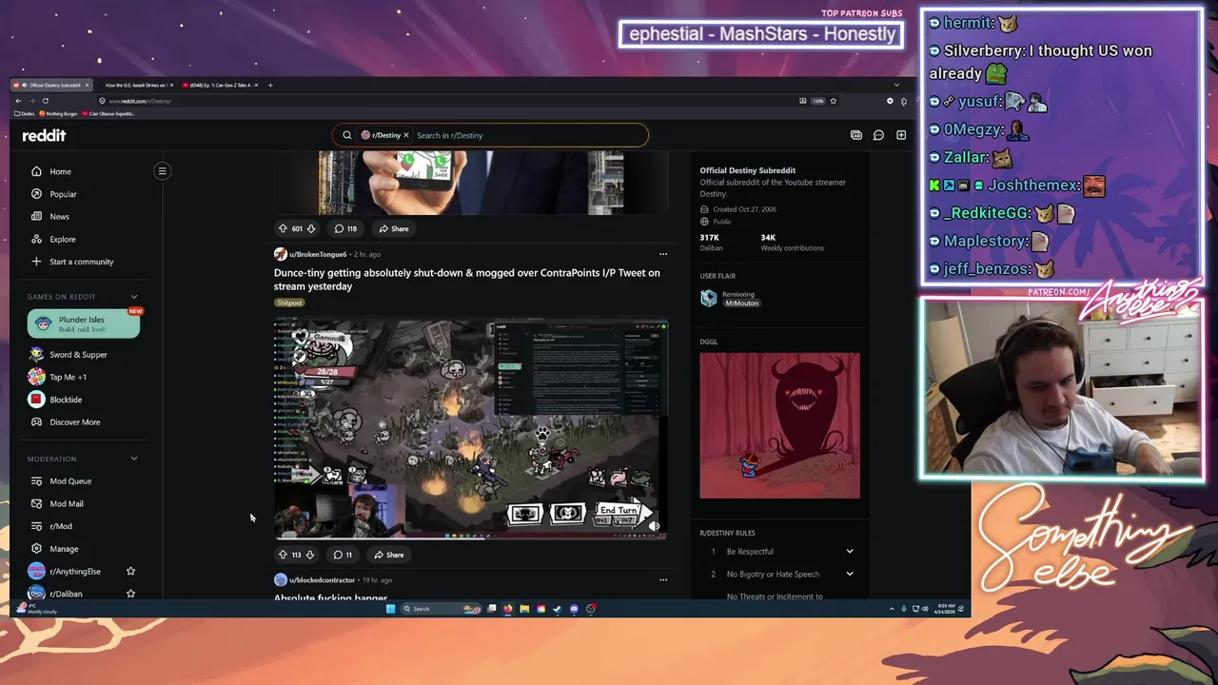Viewport: 1218px width, 685px height.
Task: Collapse the Moderation section
Action: pos(133,459)
